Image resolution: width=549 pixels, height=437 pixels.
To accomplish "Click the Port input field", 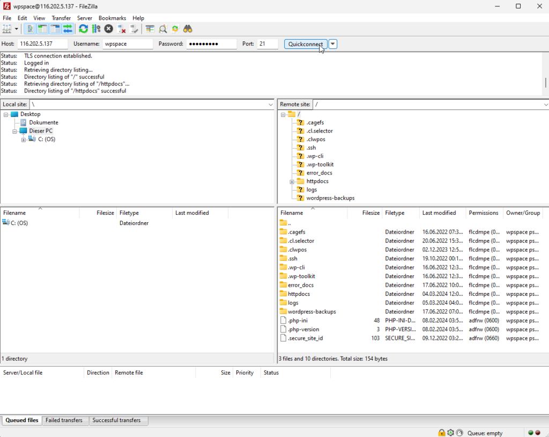I will pyautogui.click(x=268, y=44).
